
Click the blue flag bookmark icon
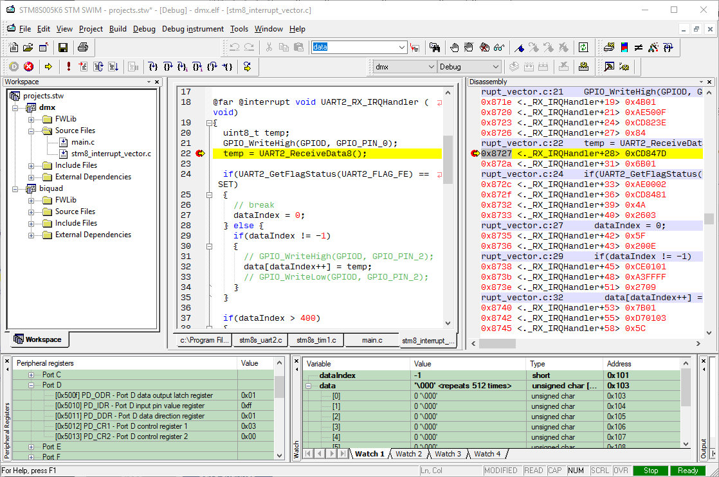(518, 48)
